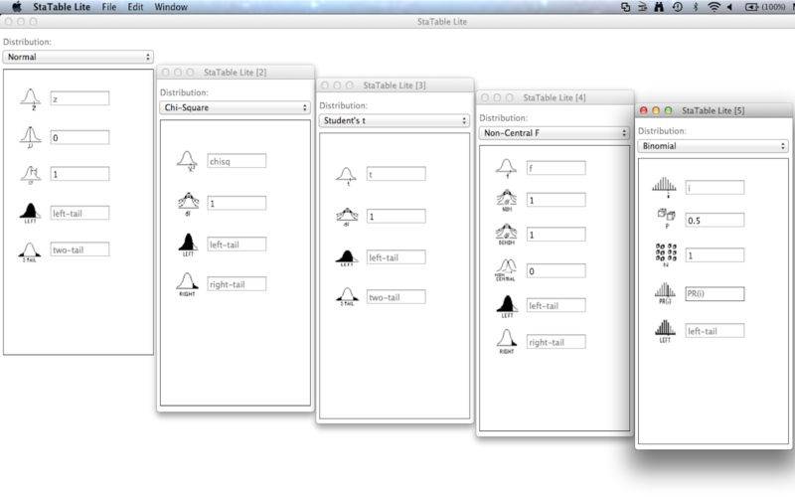Click the t input field in Student's t window

[396, 174]
